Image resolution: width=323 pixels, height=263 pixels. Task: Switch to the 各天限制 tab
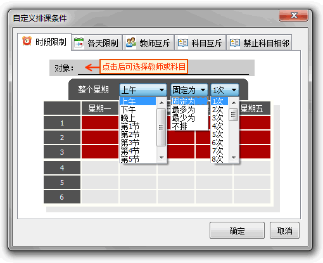97,42
